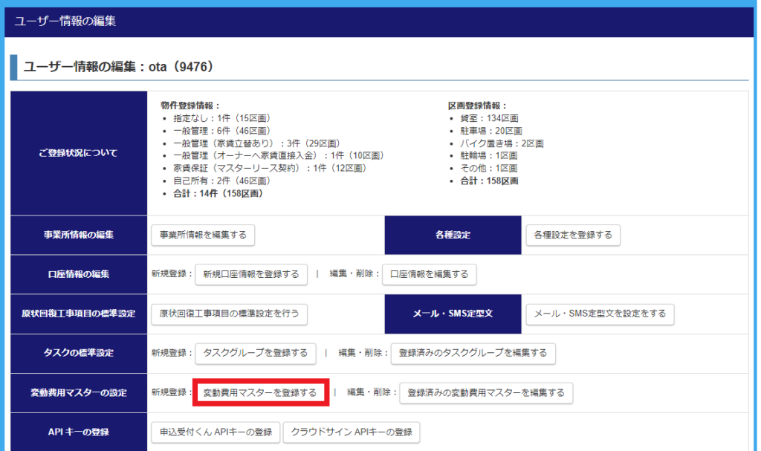
Task: Click the APIキーの登録 row label
Action: [x=79, y=432]
